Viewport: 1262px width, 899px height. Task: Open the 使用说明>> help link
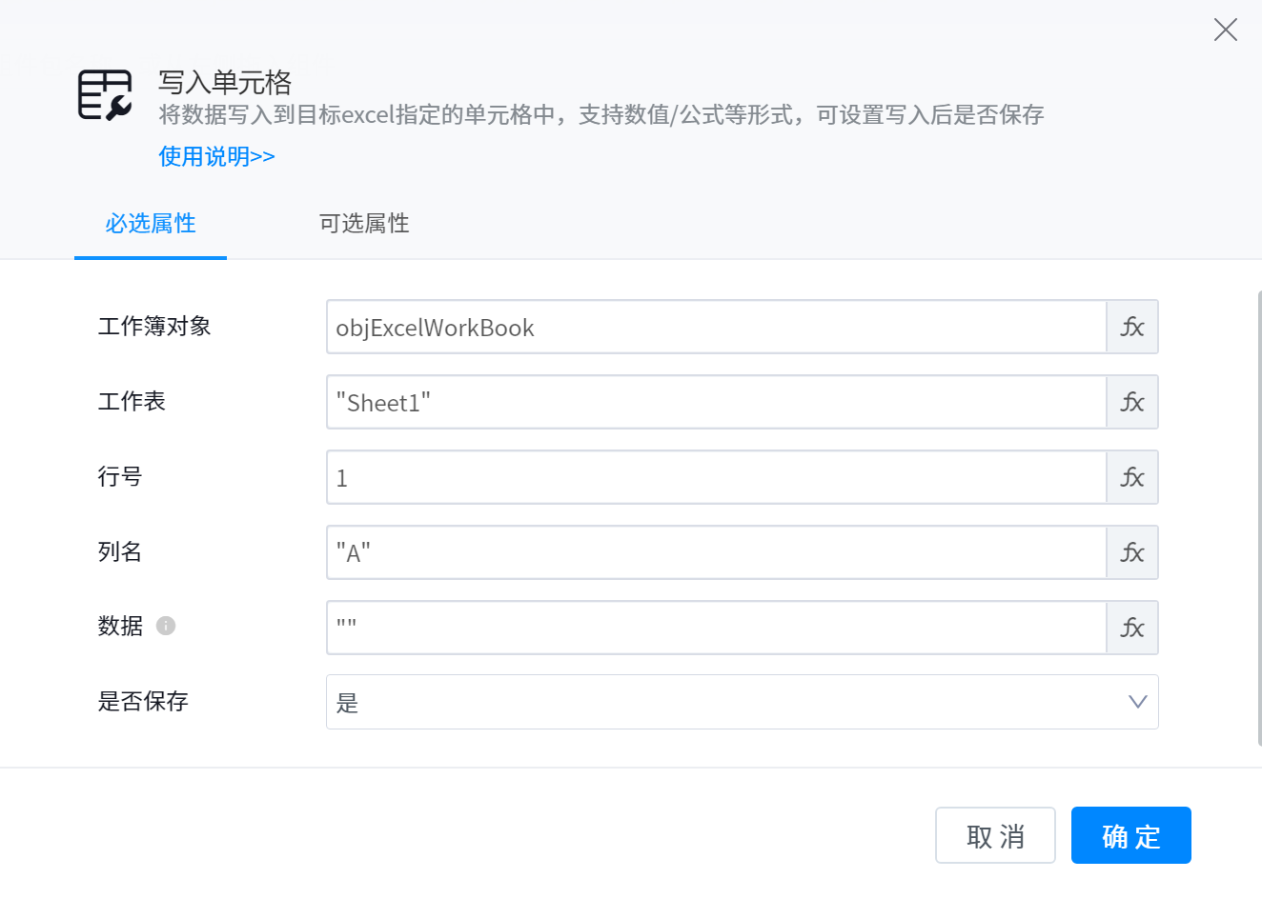[x=216, y=156]
